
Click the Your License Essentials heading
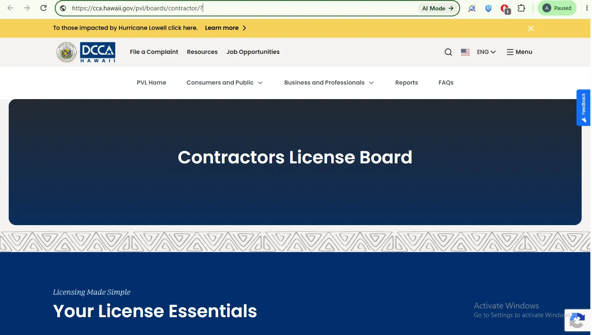coord(155,311)
